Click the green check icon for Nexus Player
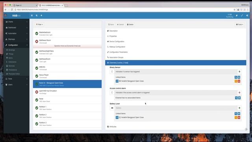 point(37,76)
